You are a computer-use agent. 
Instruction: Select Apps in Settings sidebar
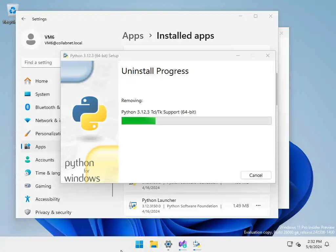(41, 147)
